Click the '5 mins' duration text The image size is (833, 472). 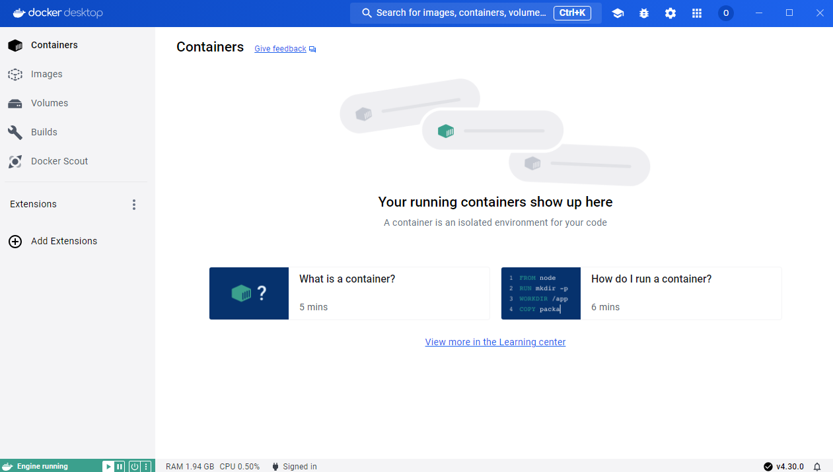pos(314,307)
